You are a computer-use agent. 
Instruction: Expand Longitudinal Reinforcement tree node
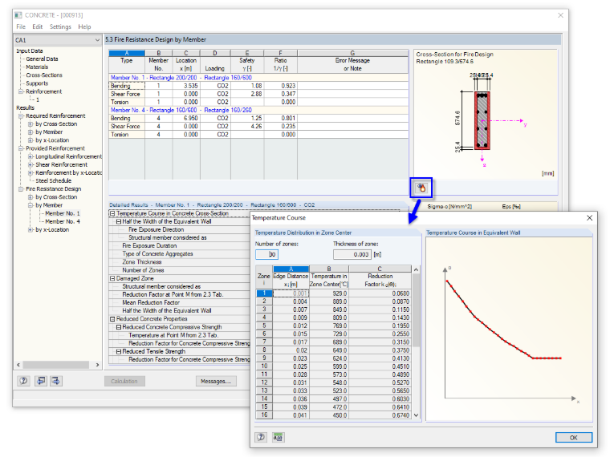(x=31, y=156)
